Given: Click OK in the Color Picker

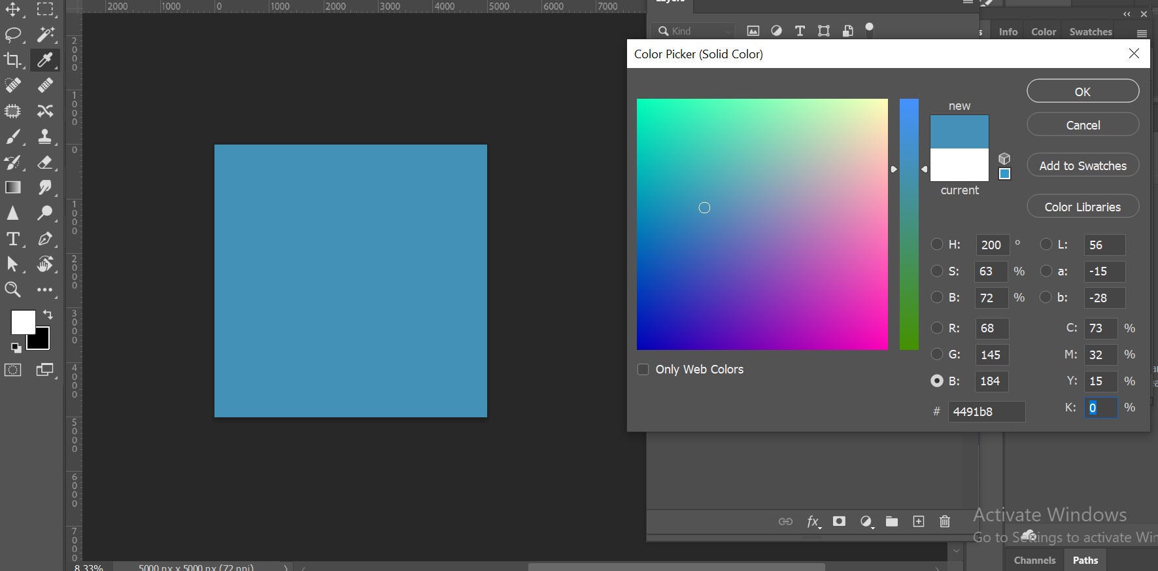Looking at the screenshot, I should [x=1083, y=92].
